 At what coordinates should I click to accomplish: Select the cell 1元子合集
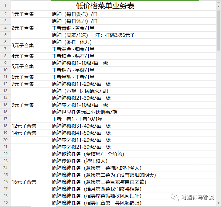coord(31,14)
